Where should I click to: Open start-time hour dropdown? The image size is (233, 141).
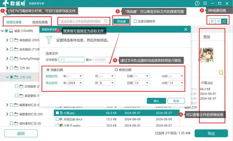(176, 76)
